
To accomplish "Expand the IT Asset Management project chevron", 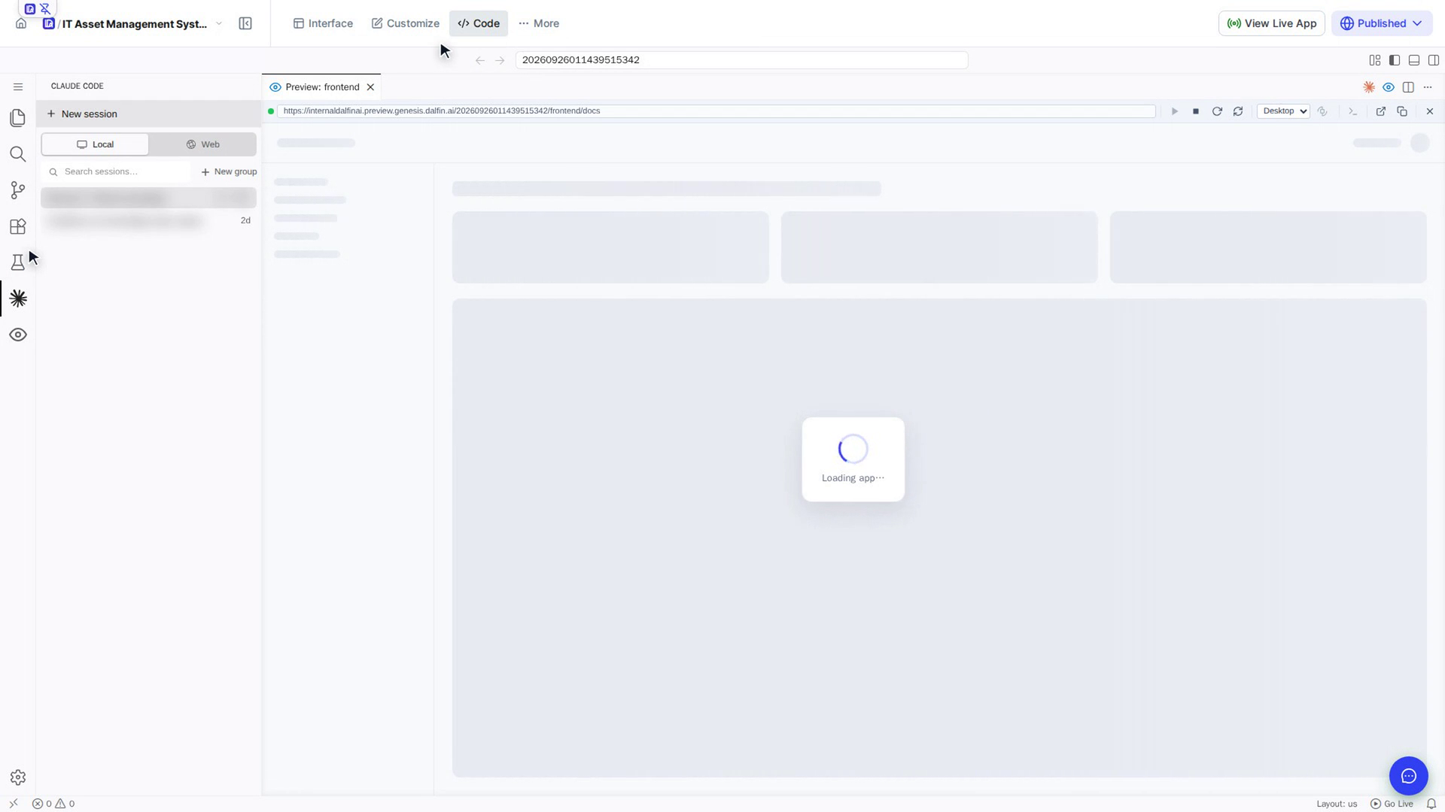I will (x=219, y=23).
